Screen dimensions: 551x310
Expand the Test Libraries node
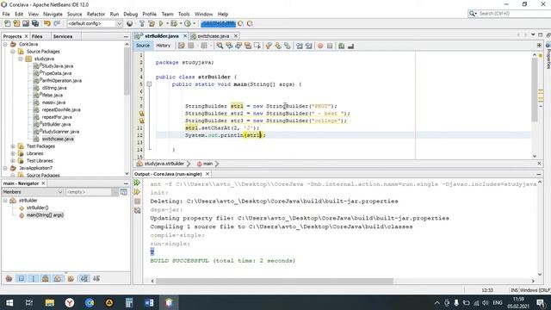pos(13,161)
